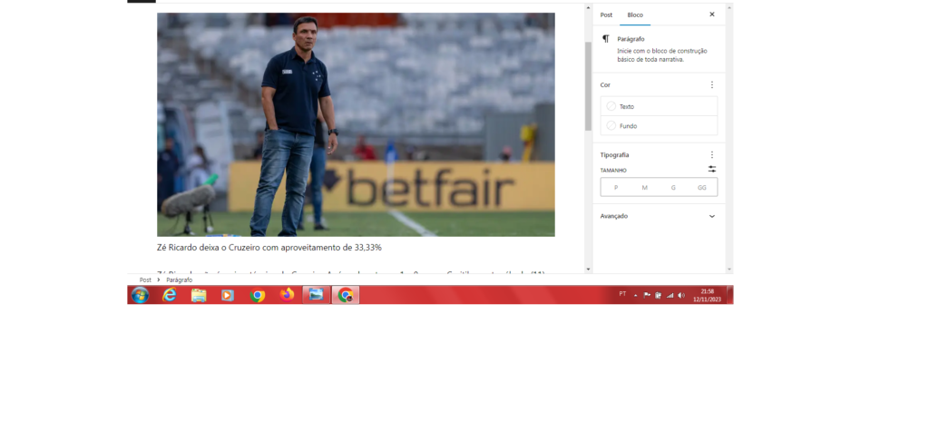929x442 pixels.
Task: Open the Tipografia options three-dot menu
Action: 712,155
